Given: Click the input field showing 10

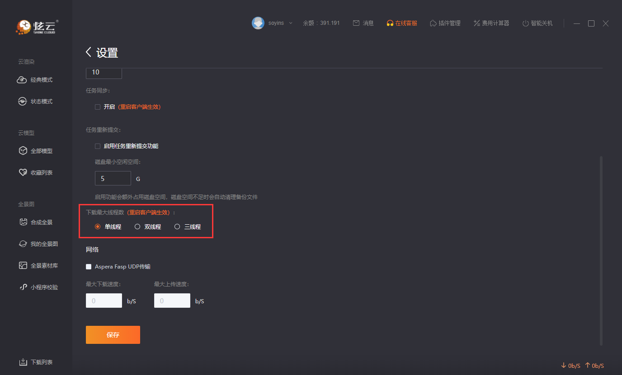Looking at the screenshot, I should point(104,73).
